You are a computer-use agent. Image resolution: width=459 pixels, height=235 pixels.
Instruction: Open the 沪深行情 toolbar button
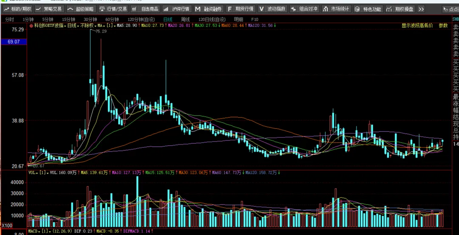[x=177, y=9]
